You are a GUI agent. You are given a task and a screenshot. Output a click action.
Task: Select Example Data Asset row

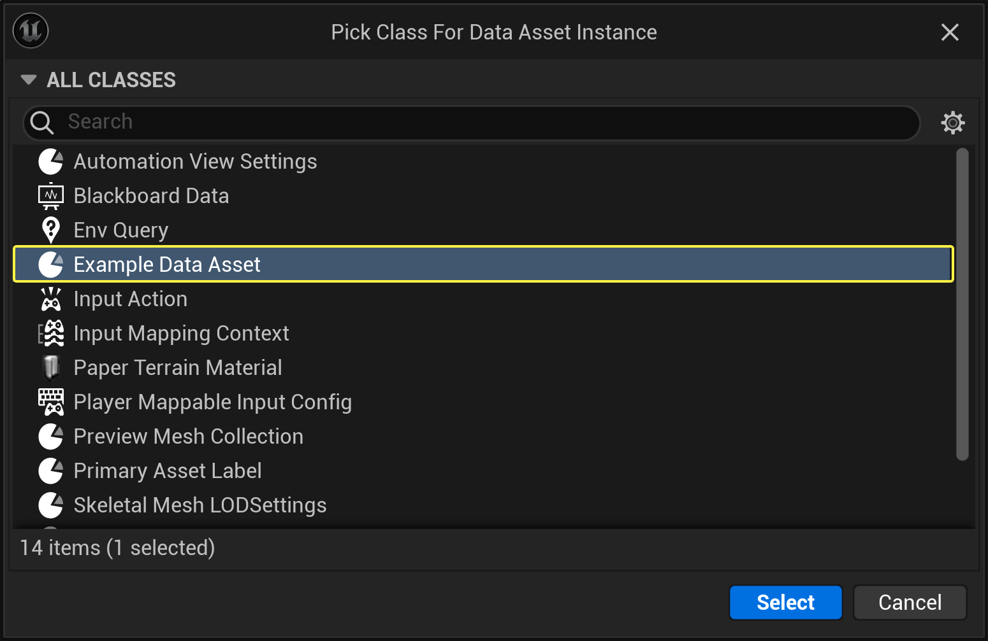pyautogui.click(x=483, y=264)
